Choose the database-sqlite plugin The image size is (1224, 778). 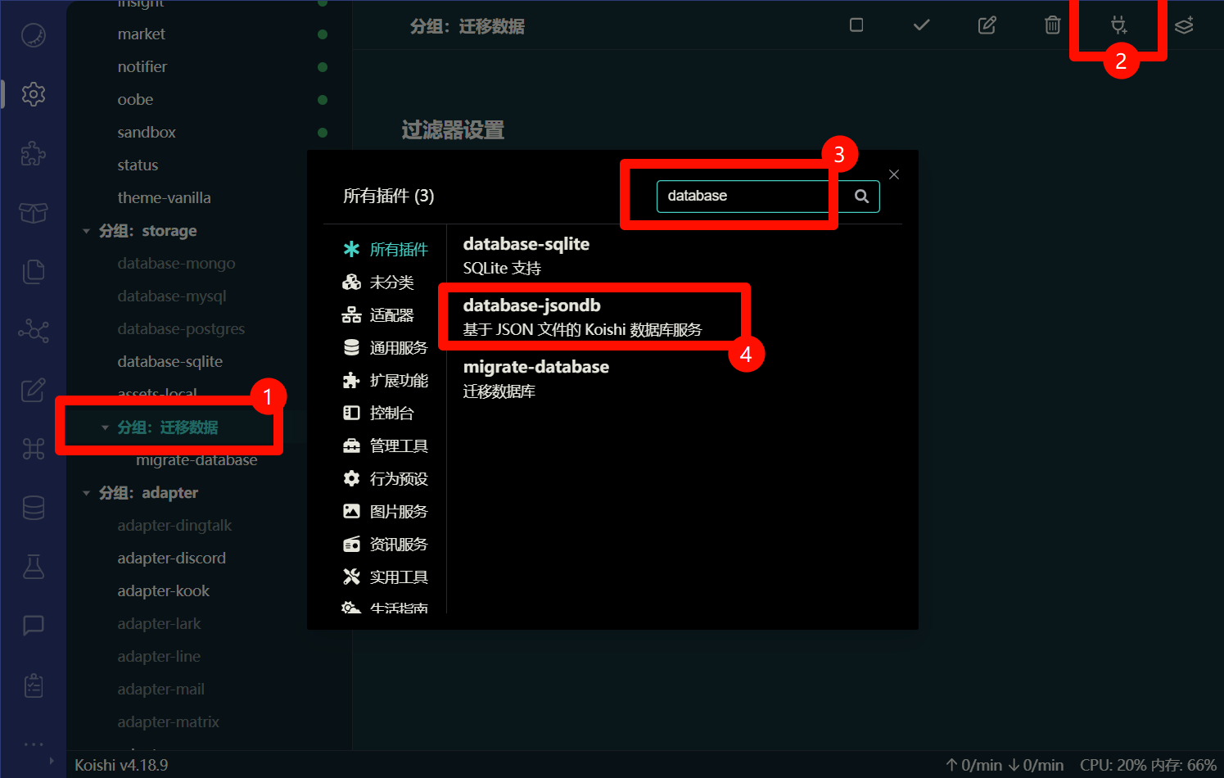(x=526, y=256)
